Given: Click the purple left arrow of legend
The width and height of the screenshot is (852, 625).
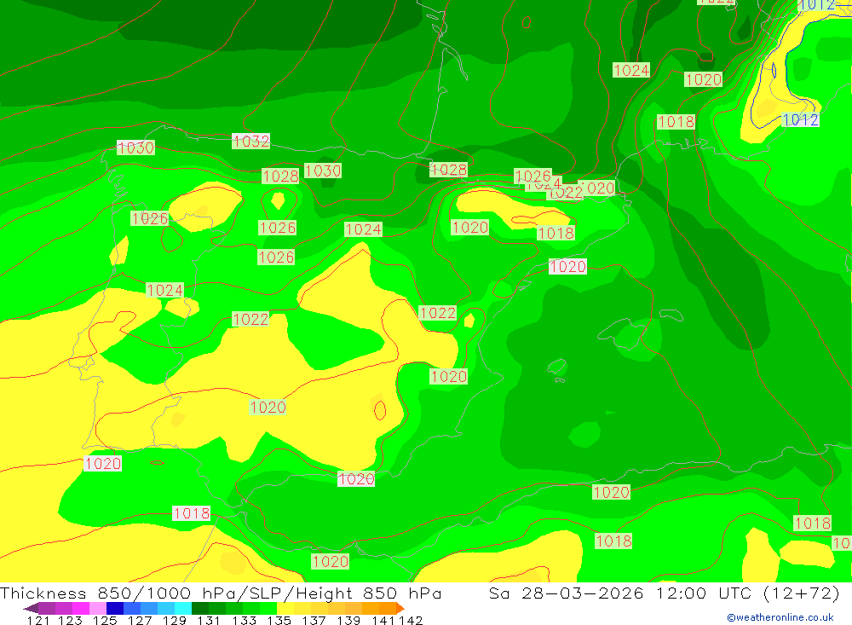Looking at the screenshot, I should [31, 608].
